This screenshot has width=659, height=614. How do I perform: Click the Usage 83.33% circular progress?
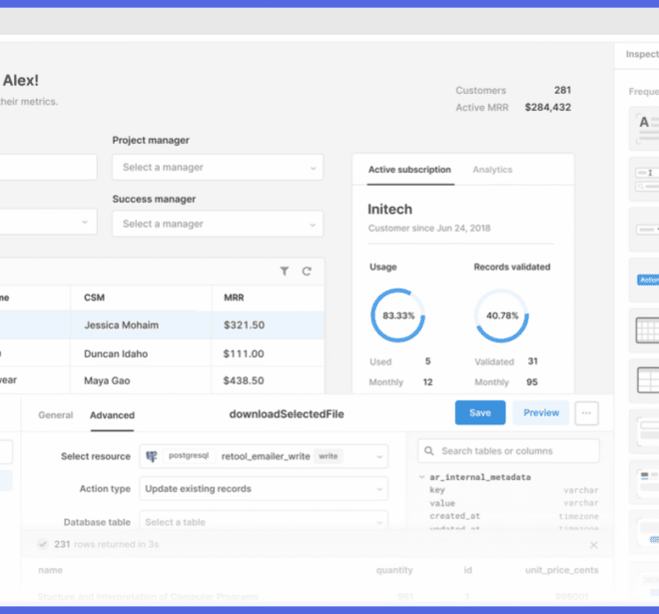[x=397, y=315]
